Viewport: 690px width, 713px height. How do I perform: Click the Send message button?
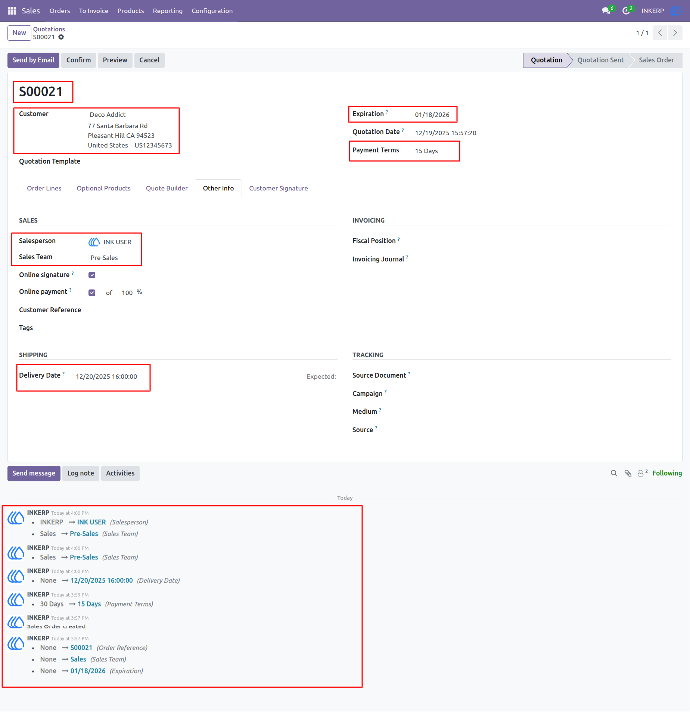[x=34, y=473]
